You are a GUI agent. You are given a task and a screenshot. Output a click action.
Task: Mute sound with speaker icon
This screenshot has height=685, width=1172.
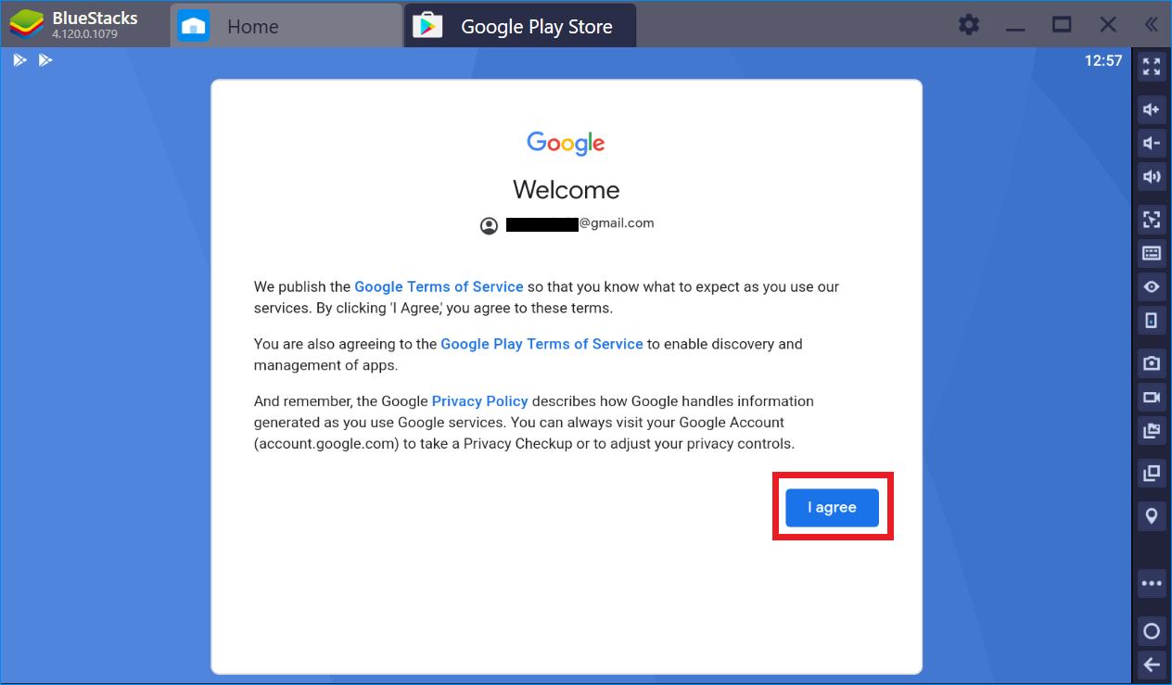point(1152,176)
